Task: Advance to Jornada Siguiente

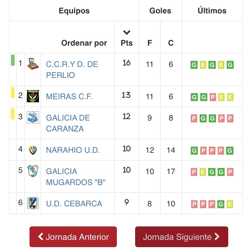Action: pos(181,237)
